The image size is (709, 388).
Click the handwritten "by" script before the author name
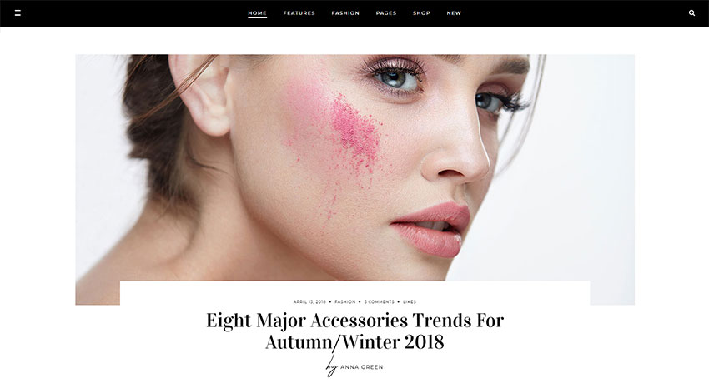(332, 366)
